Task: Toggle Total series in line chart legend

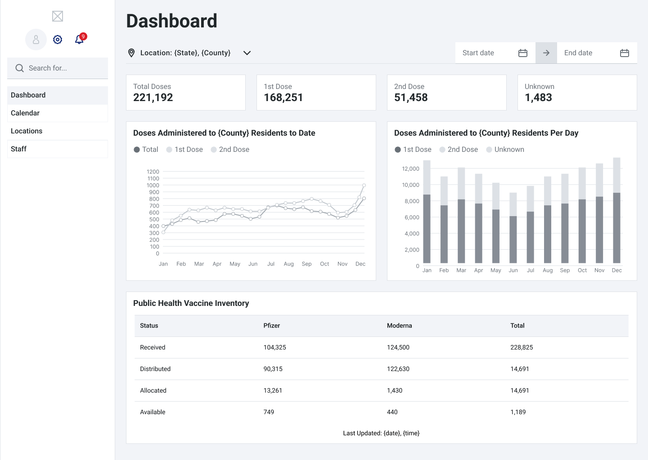Action: tap(146, 150)
